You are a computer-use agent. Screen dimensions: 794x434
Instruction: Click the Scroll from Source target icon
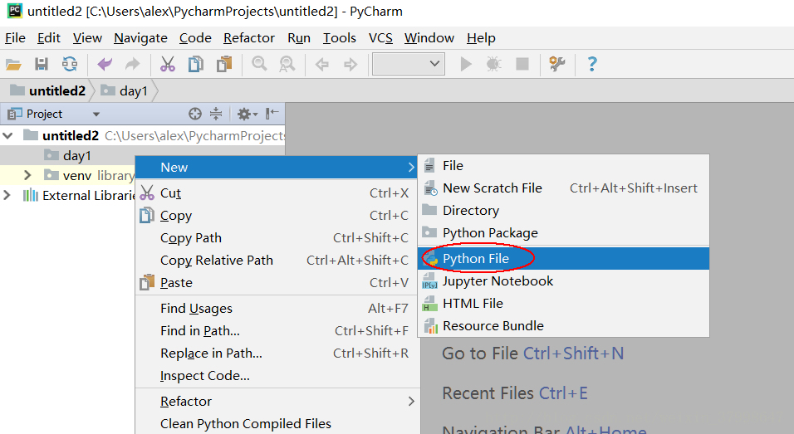tap(195, 114)
